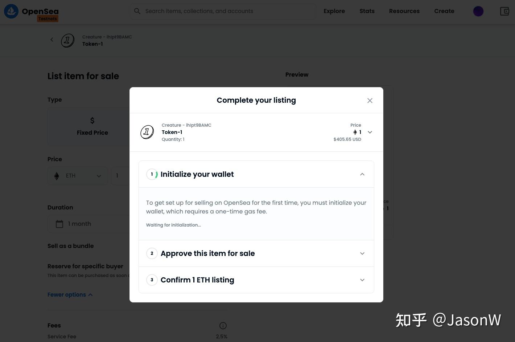Click the step 1 progress spinner icon

152,174
